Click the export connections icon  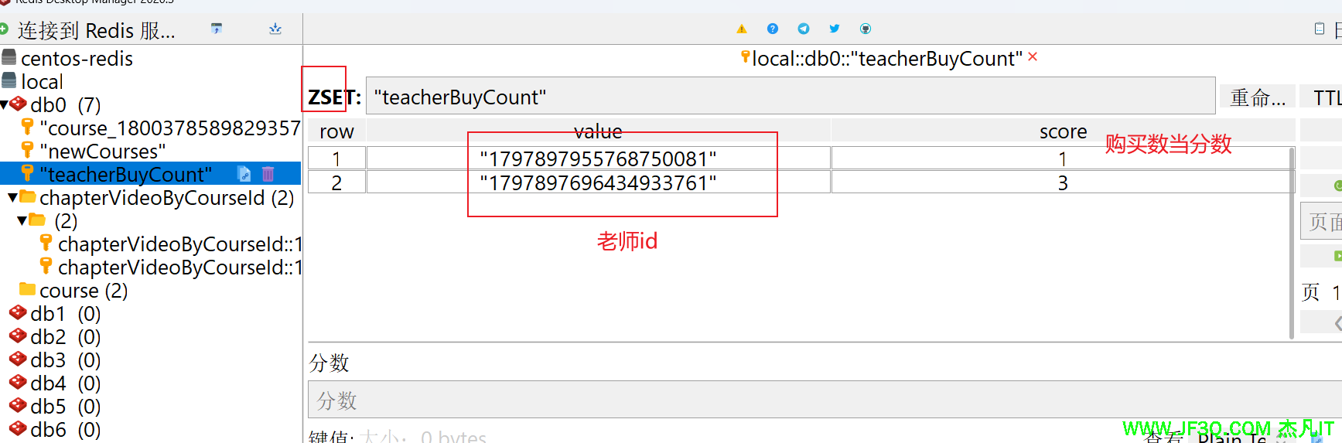[x=275, y=29]
